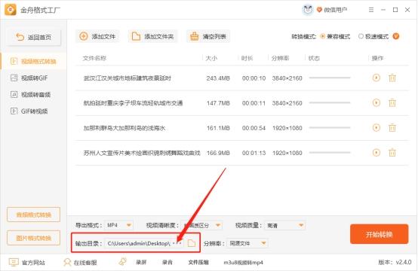Click the 在线客服 person icon
The width and height of the screenshot is (418, 271).
[x=67, y=262]
